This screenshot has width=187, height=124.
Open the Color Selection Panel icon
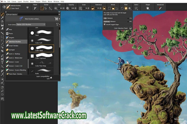[130, 28]
